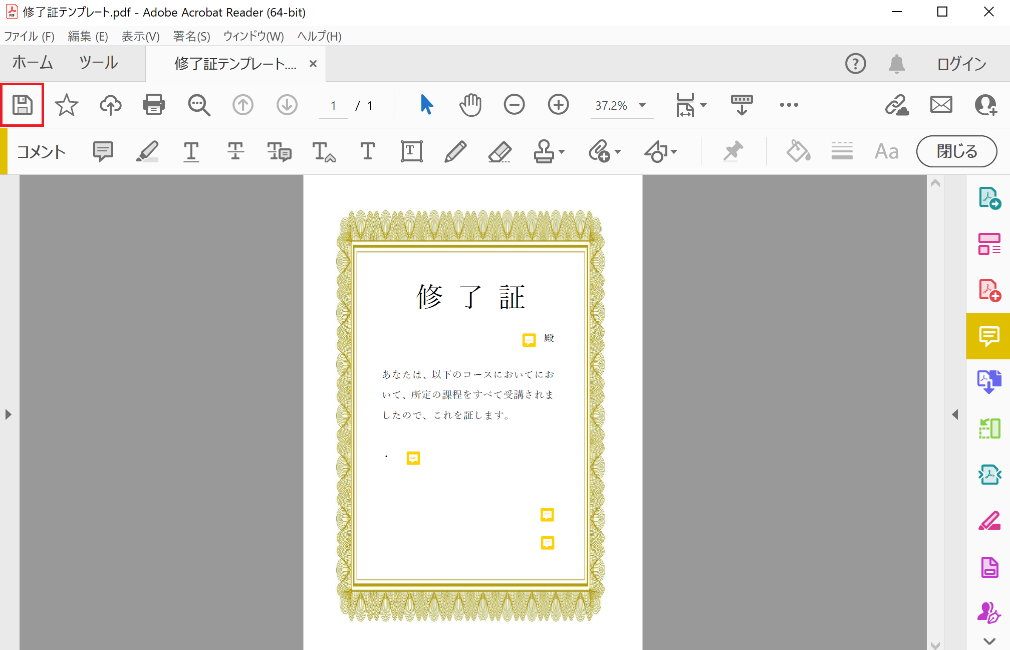Open the Fill & Sign pen tool
Image resolution: width=1010 pixels, height=650 pixels.
pyautogui.click(x=989, y=613)
